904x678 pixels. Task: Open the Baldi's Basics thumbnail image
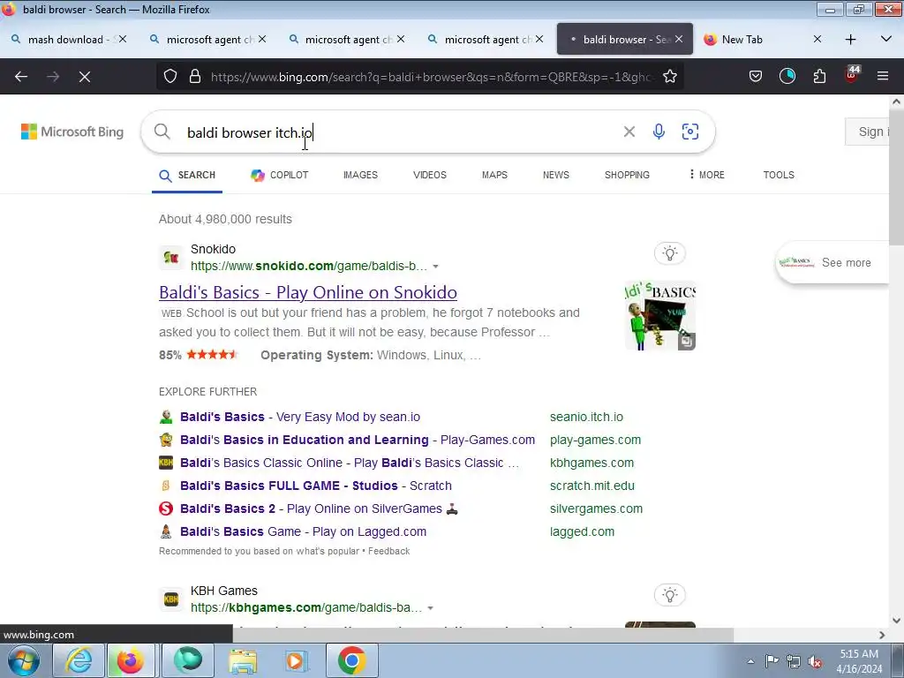[660, 316]
